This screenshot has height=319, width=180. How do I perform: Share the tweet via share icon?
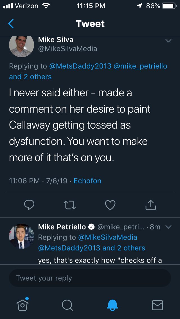(x=150, y=205)
